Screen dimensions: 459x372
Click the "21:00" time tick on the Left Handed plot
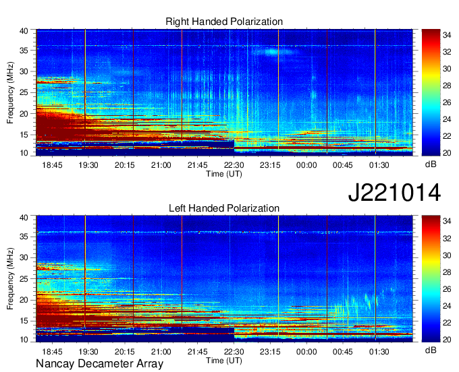pos(161,352)
